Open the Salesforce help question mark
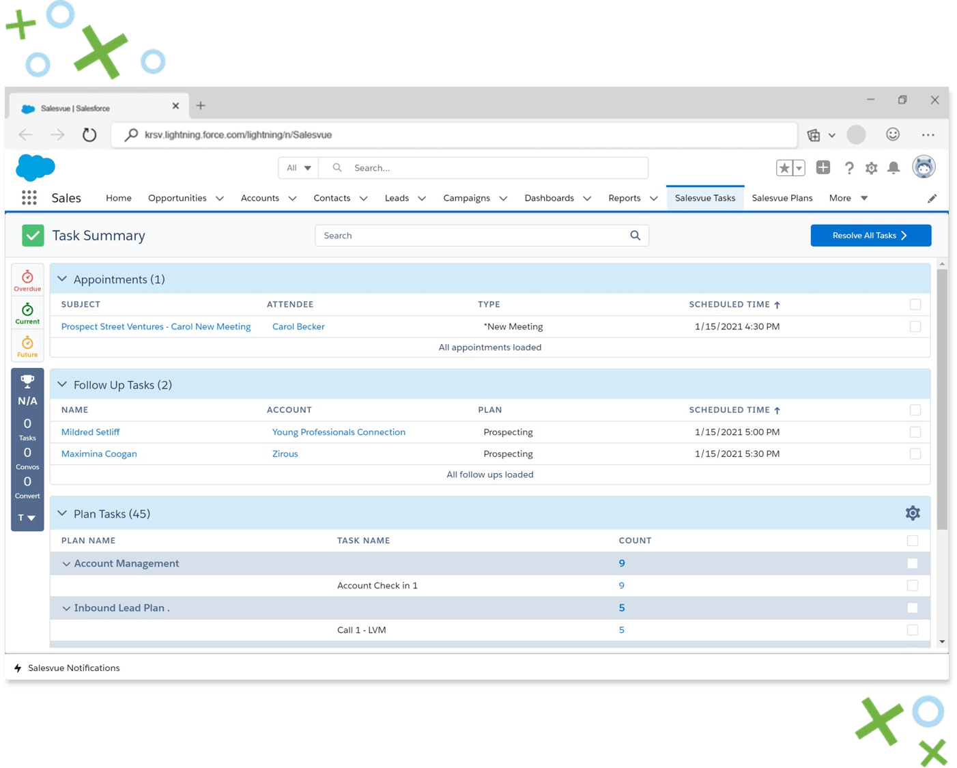This screenshot has width=957, height=768. (848, 168)
